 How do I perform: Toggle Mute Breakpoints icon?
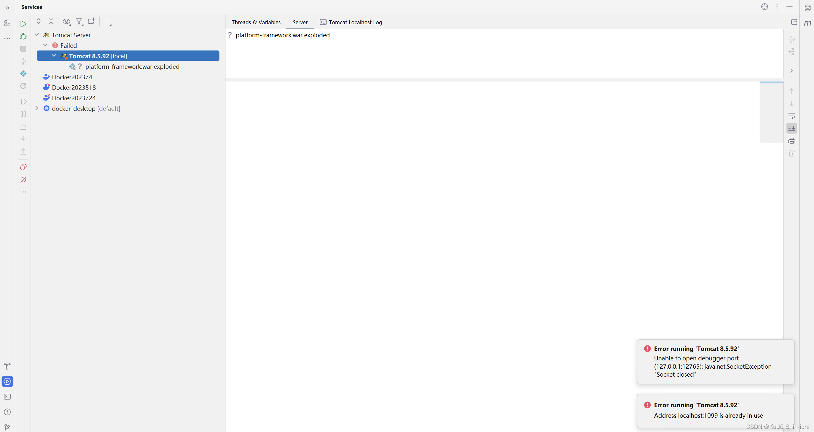pyautogui.click(x=23, y=180)
